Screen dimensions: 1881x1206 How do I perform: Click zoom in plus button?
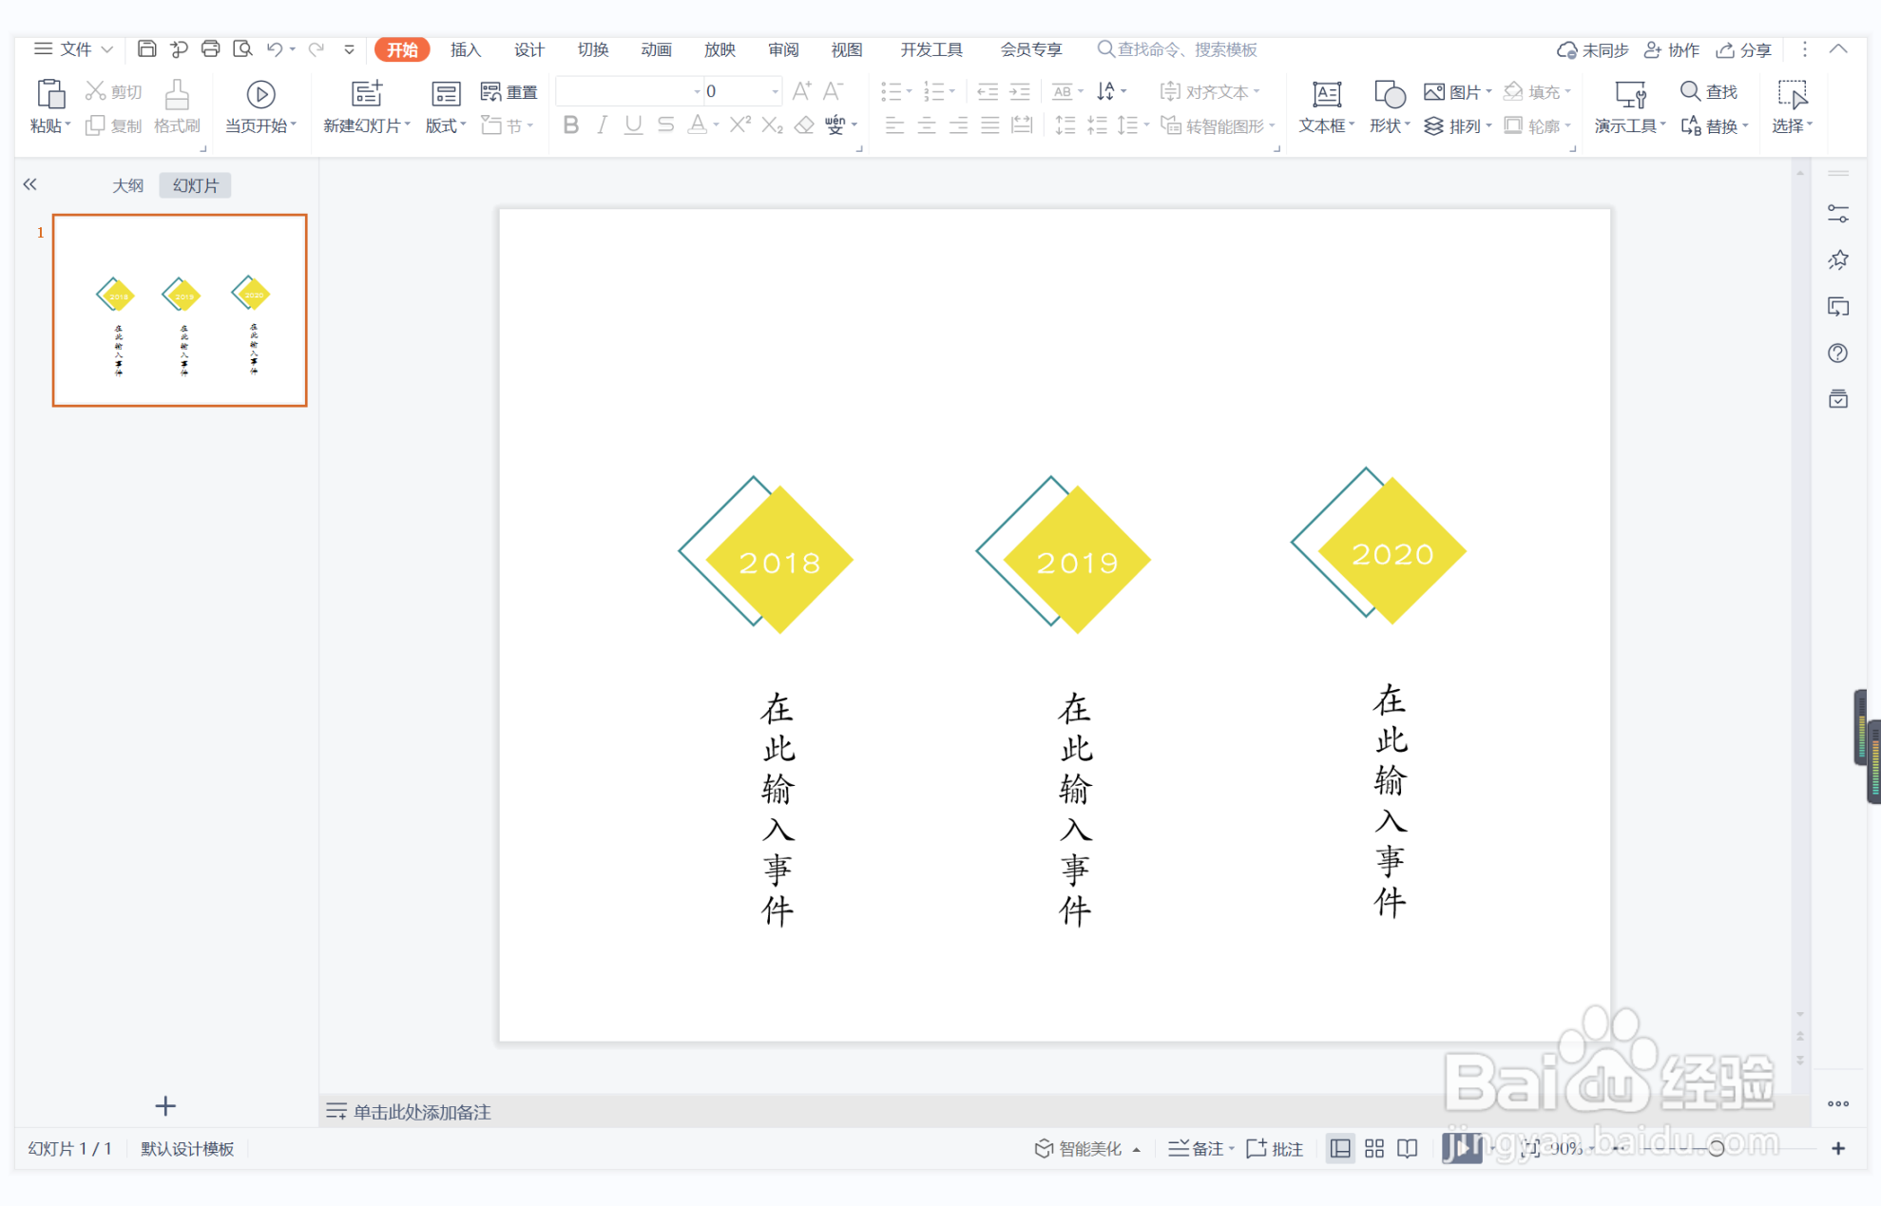(x=1838, y=1149)
